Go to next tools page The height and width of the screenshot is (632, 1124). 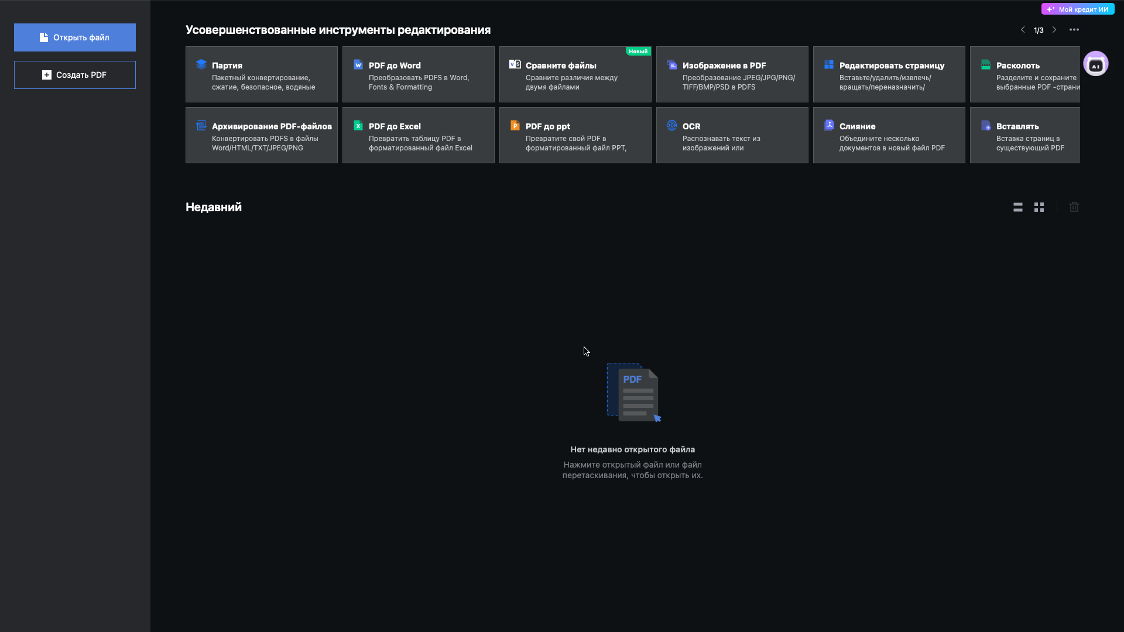point(1054,30)
